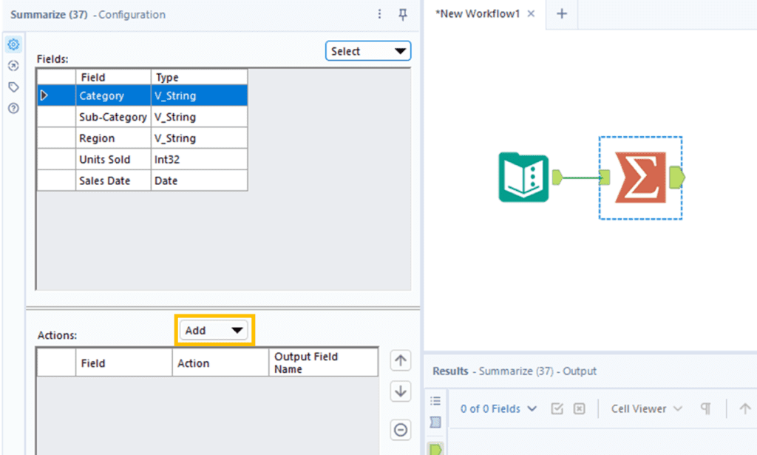Select the Sales Date field row
757x455 pixels.
click(104, 181)
